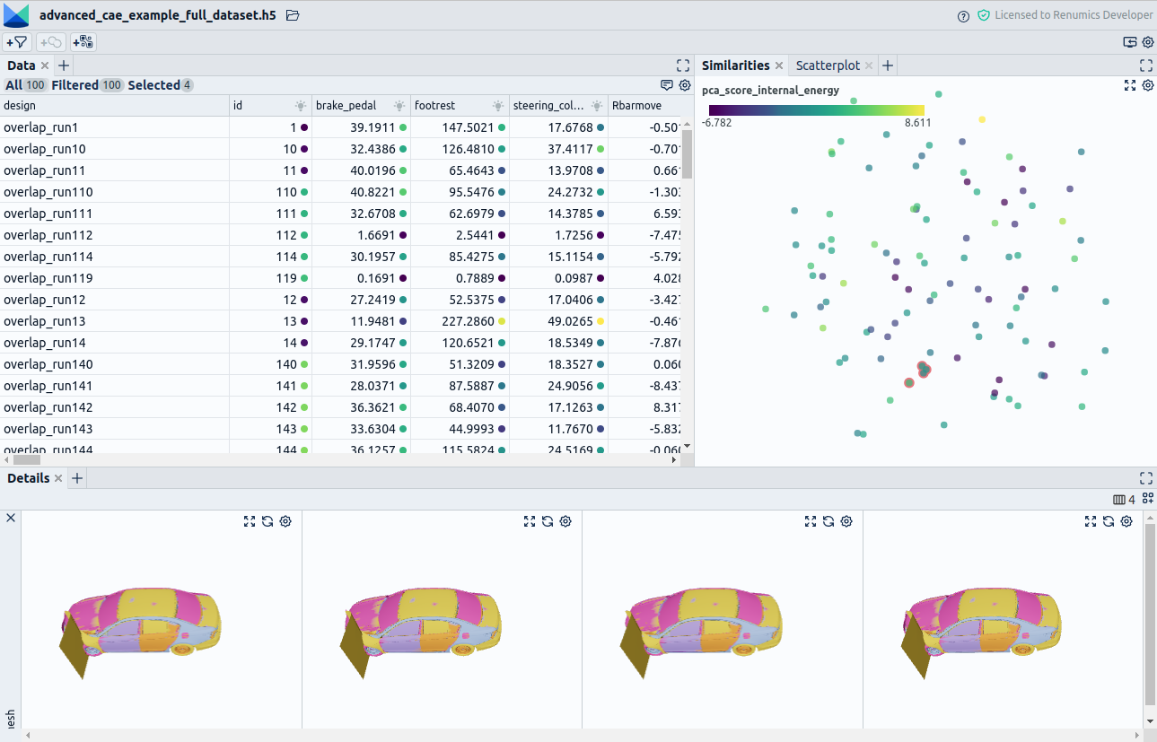Add a new tab next to Details
The width and height of the screenshot is (1157, 742).
pyautogui.click(x=77, y=478)
